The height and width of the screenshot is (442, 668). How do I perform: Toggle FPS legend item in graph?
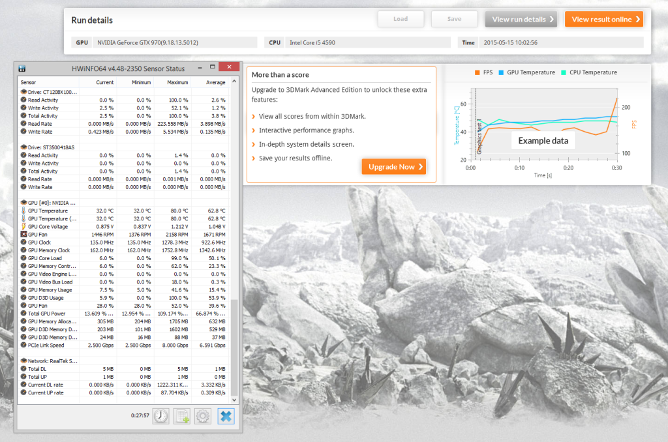coord(483,72)
